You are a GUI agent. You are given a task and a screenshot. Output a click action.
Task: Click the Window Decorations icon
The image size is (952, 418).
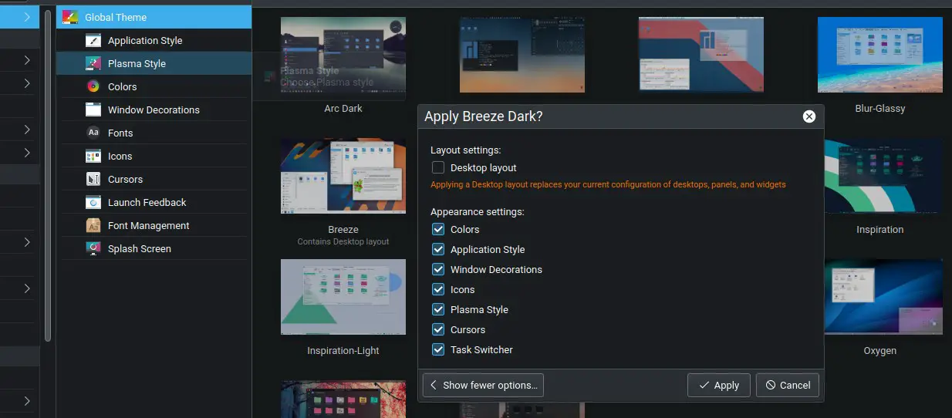[x=93, y=110]
